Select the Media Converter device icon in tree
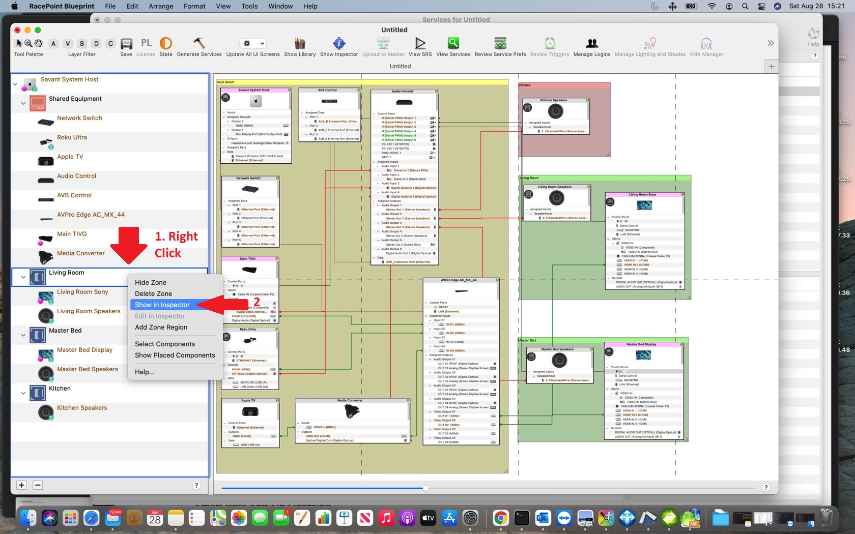Viewport: 855px width, 534px height. click(x=46, y=257)
